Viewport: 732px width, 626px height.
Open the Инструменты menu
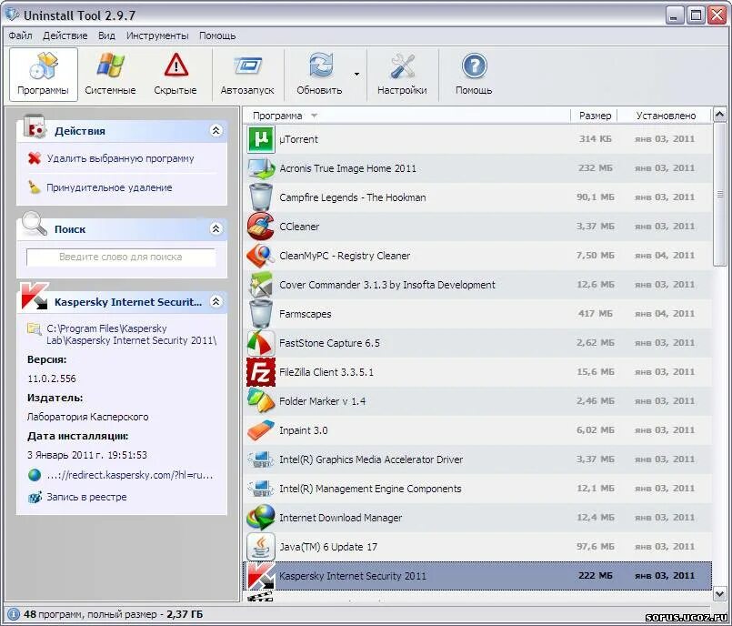(x=157, y=35)
